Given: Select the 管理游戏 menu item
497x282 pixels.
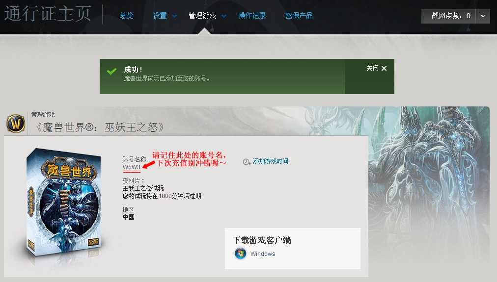Looking at the screenshot, I should click(202, 16).
